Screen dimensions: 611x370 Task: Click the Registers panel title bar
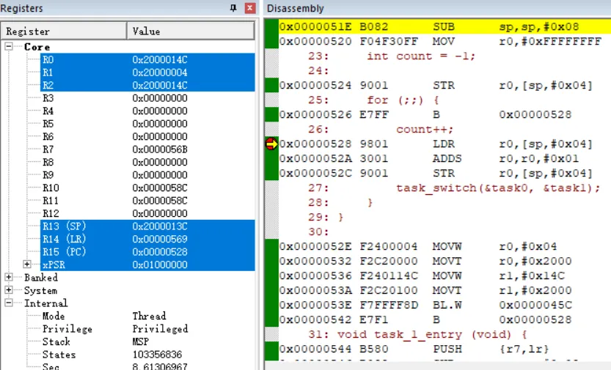point(110,8)
